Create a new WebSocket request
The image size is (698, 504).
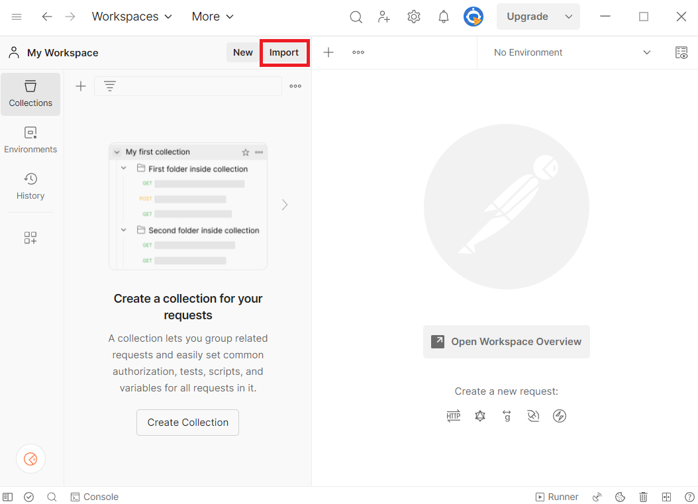pos(533,416)
